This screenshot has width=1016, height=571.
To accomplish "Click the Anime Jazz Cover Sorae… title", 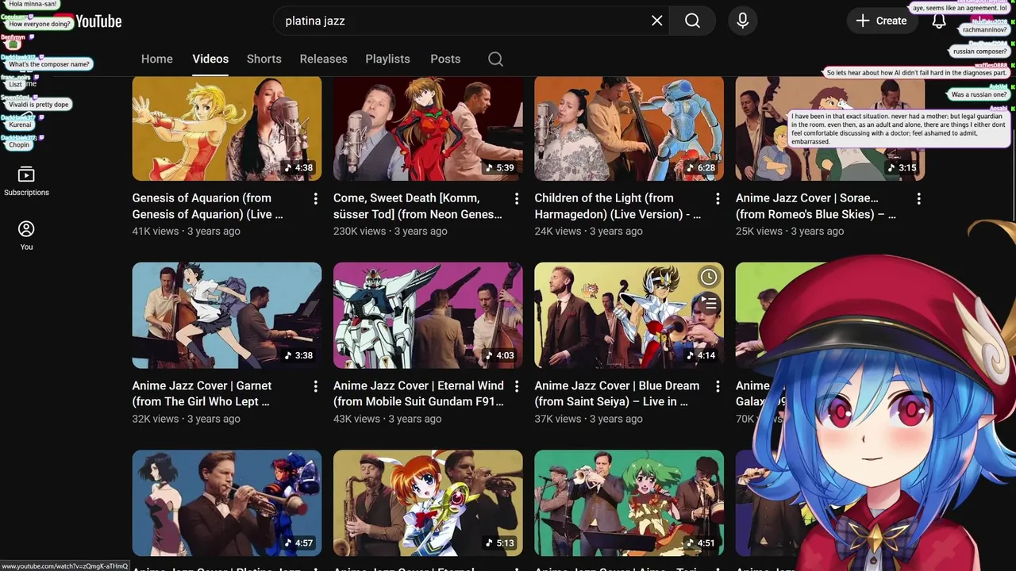I will tap(816, 206).
